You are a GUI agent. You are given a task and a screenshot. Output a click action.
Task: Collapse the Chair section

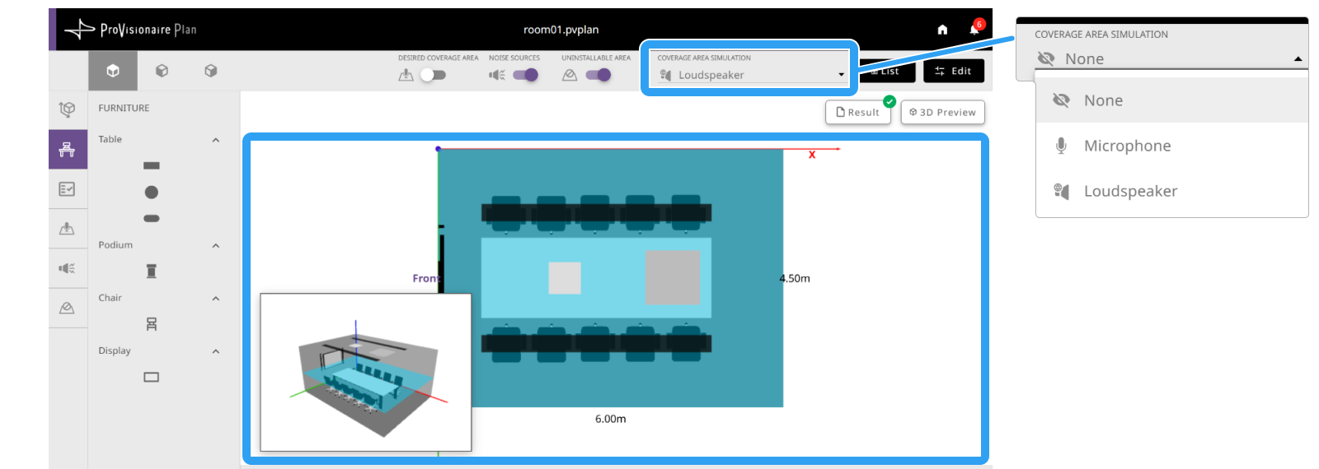click(216, 298)
